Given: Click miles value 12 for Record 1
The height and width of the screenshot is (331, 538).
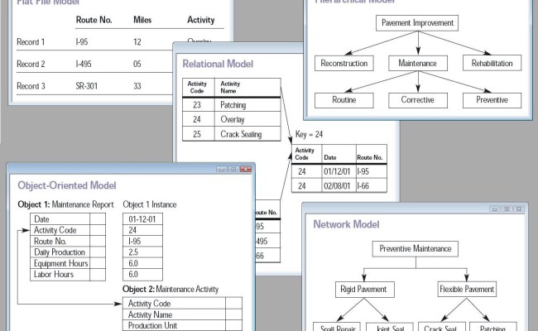Looking at the screenshot, I should pyautogui.click(x=137, y=42).
